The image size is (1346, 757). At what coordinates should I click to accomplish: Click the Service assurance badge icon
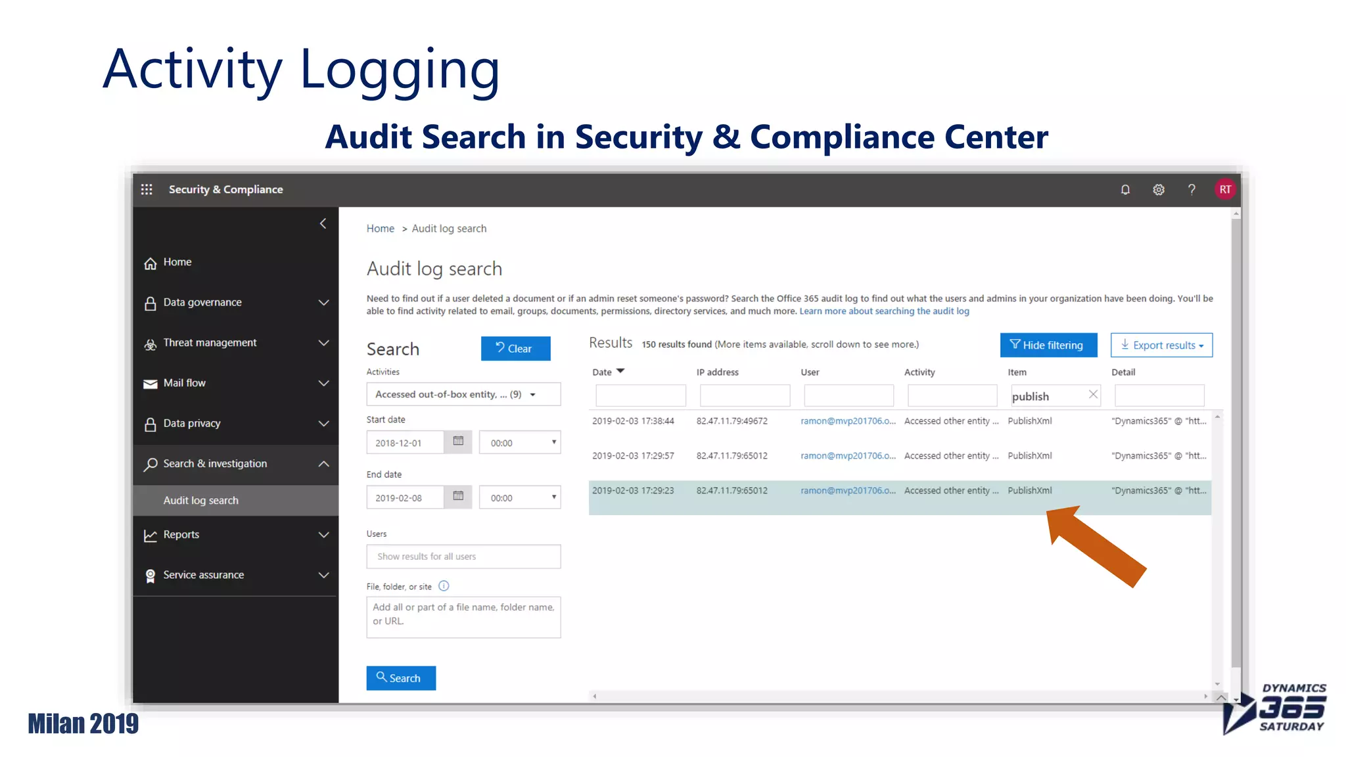pyautogui.click(x=151, y=576)
